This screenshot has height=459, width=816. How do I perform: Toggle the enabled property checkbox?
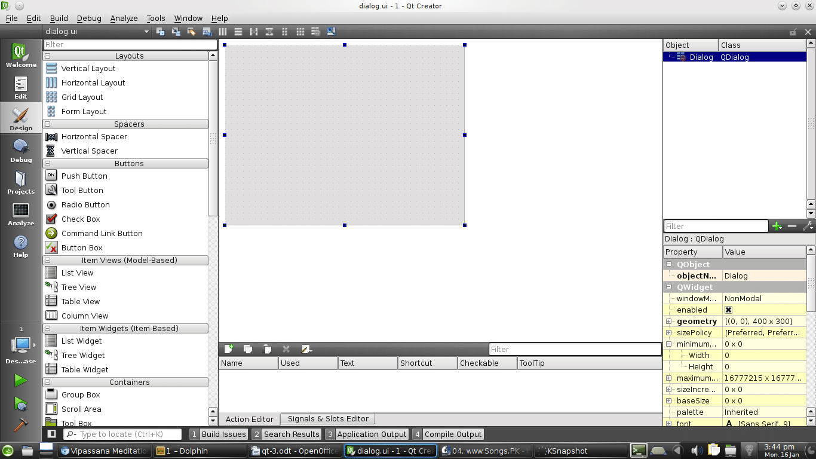pyautogui.click(x=728, y=310)
